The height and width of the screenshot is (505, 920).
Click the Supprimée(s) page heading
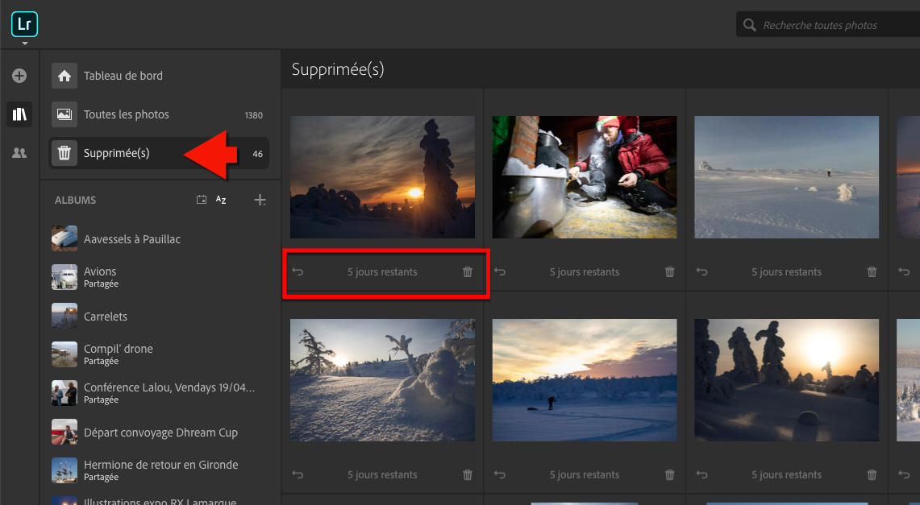[338, 69]
